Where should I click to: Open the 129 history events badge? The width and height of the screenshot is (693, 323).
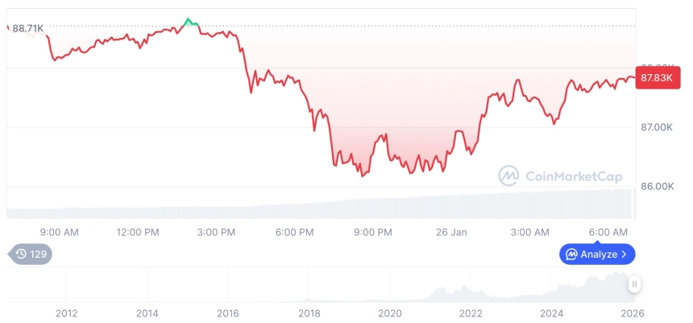coord(31,255)
